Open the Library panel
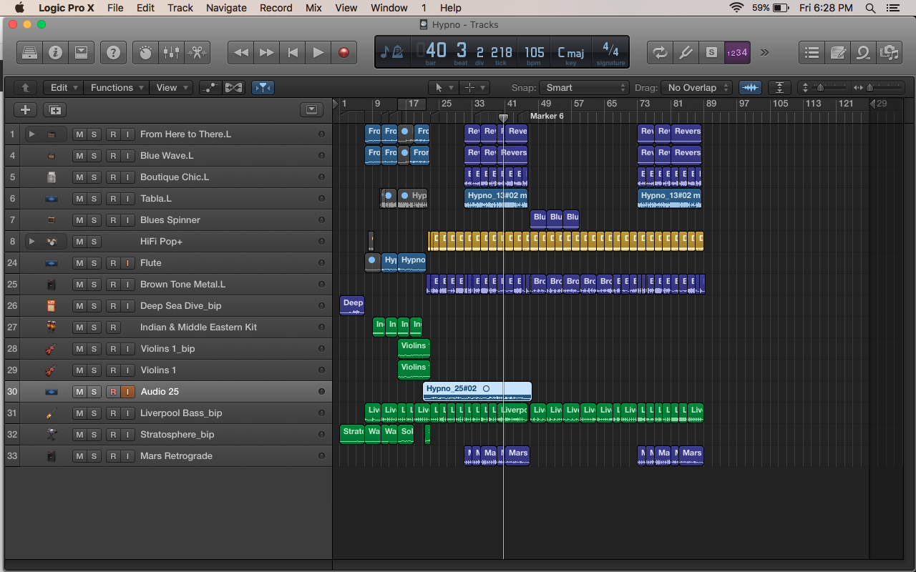The width and height of the screenshot is (916, 572). click(x=29, y=52)
